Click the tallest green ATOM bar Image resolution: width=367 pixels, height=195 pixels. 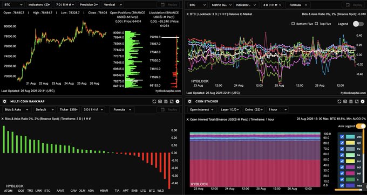click(x=4, y=140)
